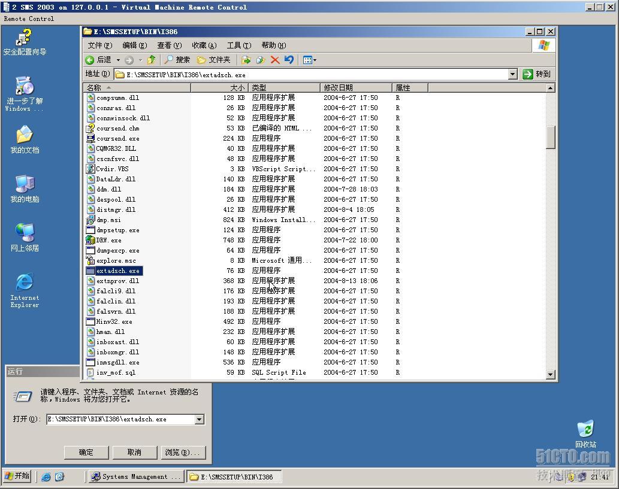
Task: Open the Tools (工具) menu
Action: [239, 45]
